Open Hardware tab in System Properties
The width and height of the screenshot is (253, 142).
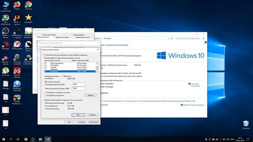pos(79,35)
